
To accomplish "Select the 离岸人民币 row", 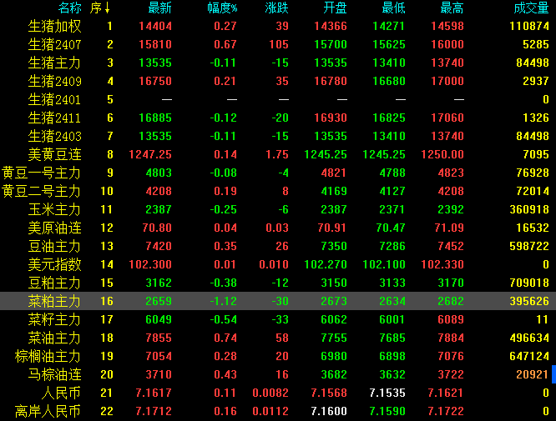I will tap(48, 411).
